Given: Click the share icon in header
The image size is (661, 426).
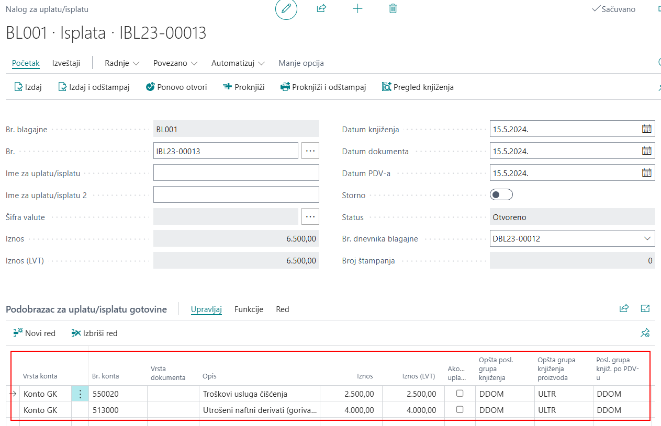Looking at the screenshot, I should (x=322, y=8).
